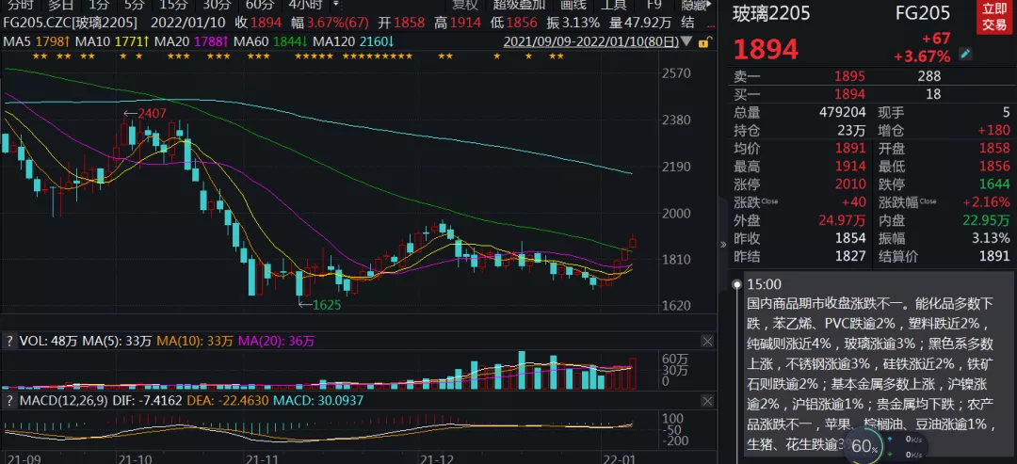1017x464 pixels.
Task: Close the VOL indicator panel
Action: click(707, 341)
